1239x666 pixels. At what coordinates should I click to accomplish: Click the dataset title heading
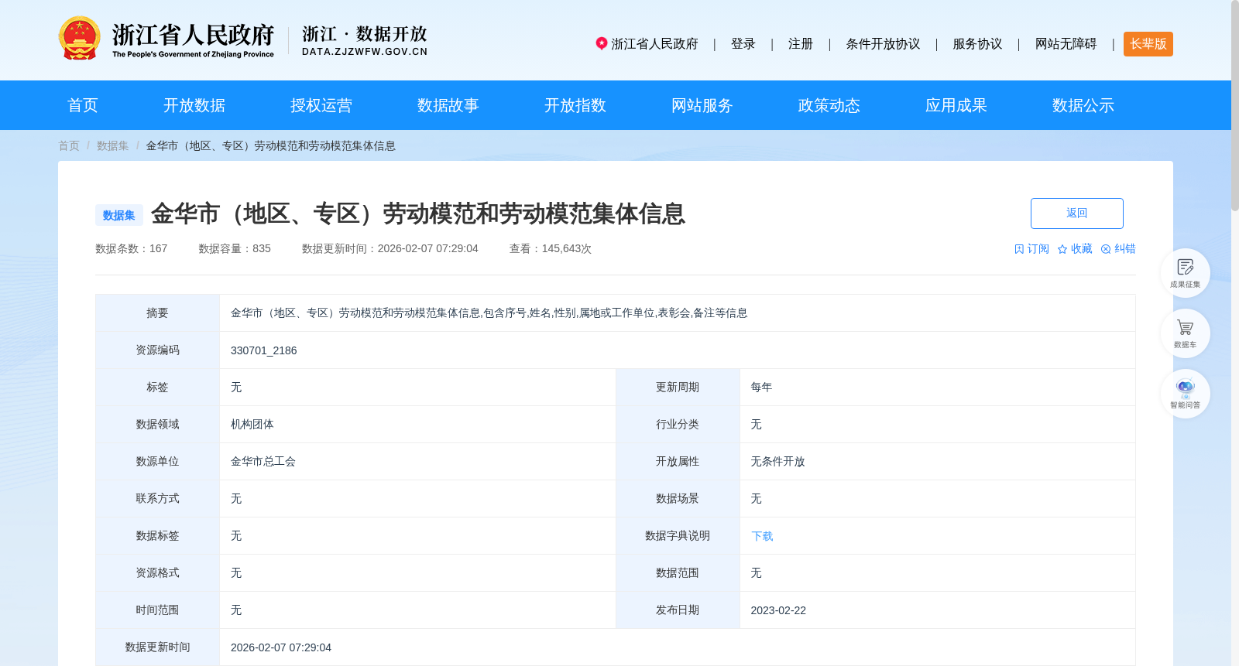[x=418, y=213]
